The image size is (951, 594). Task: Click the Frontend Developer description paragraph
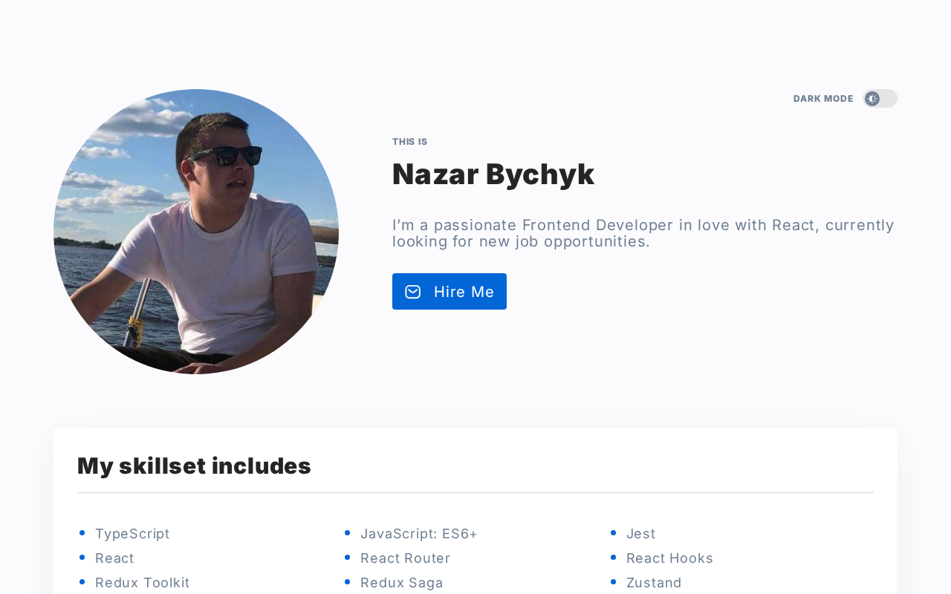643,233
